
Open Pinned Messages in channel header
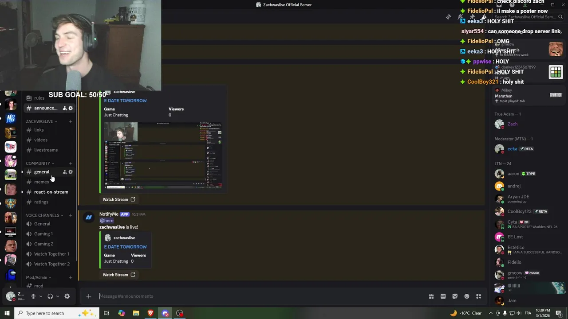(x=472, y=17)
